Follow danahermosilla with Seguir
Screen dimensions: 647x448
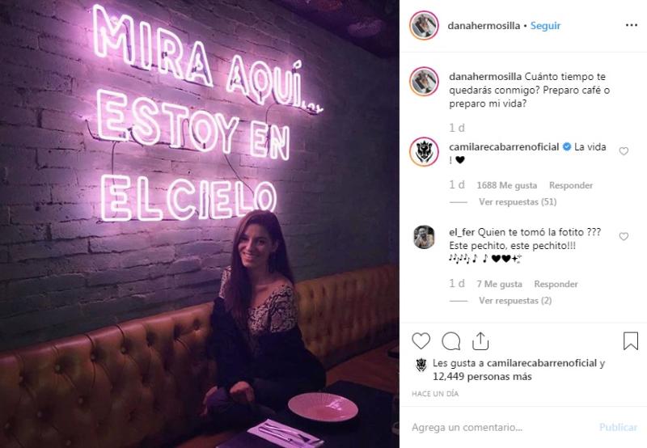point(545,26)
